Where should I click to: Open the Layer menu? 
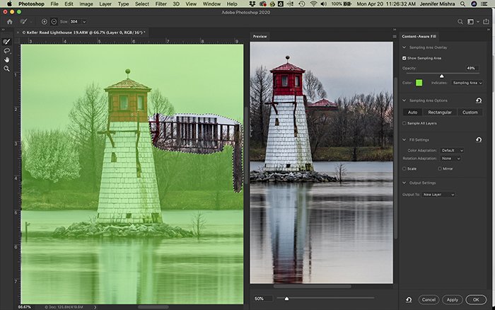pyautogui.click(x=105, y=4)
